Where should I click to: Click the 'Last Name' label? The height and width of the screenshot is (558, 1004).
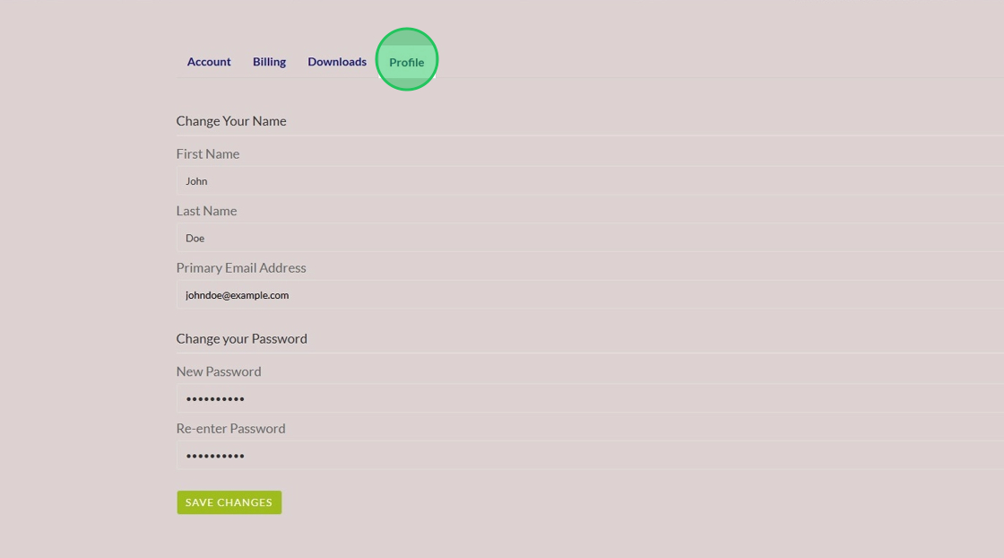click(x=206, y=211)
